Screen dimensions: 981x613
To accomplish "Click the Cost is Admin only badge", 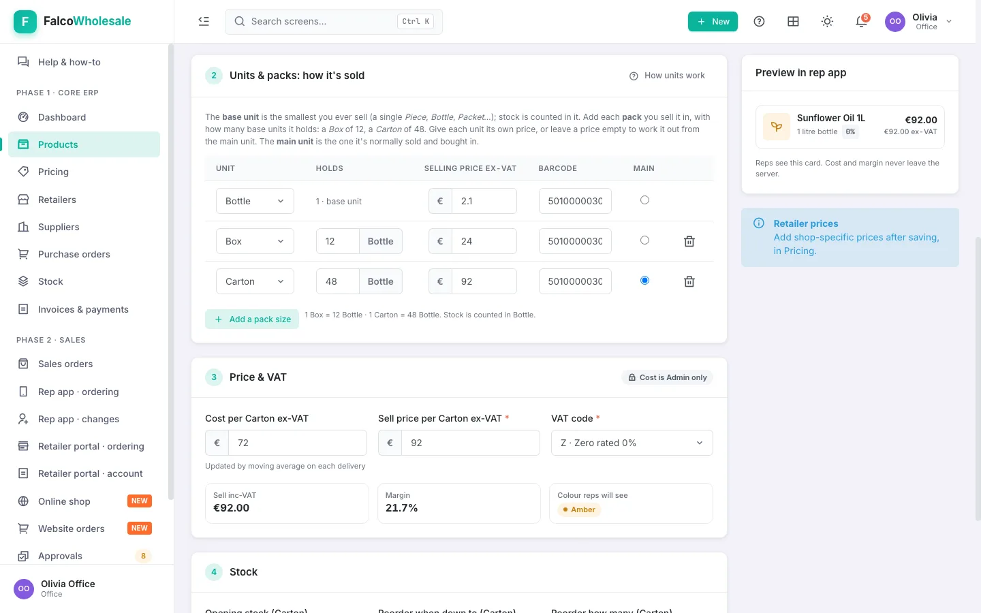I will [x=668, y=377].
